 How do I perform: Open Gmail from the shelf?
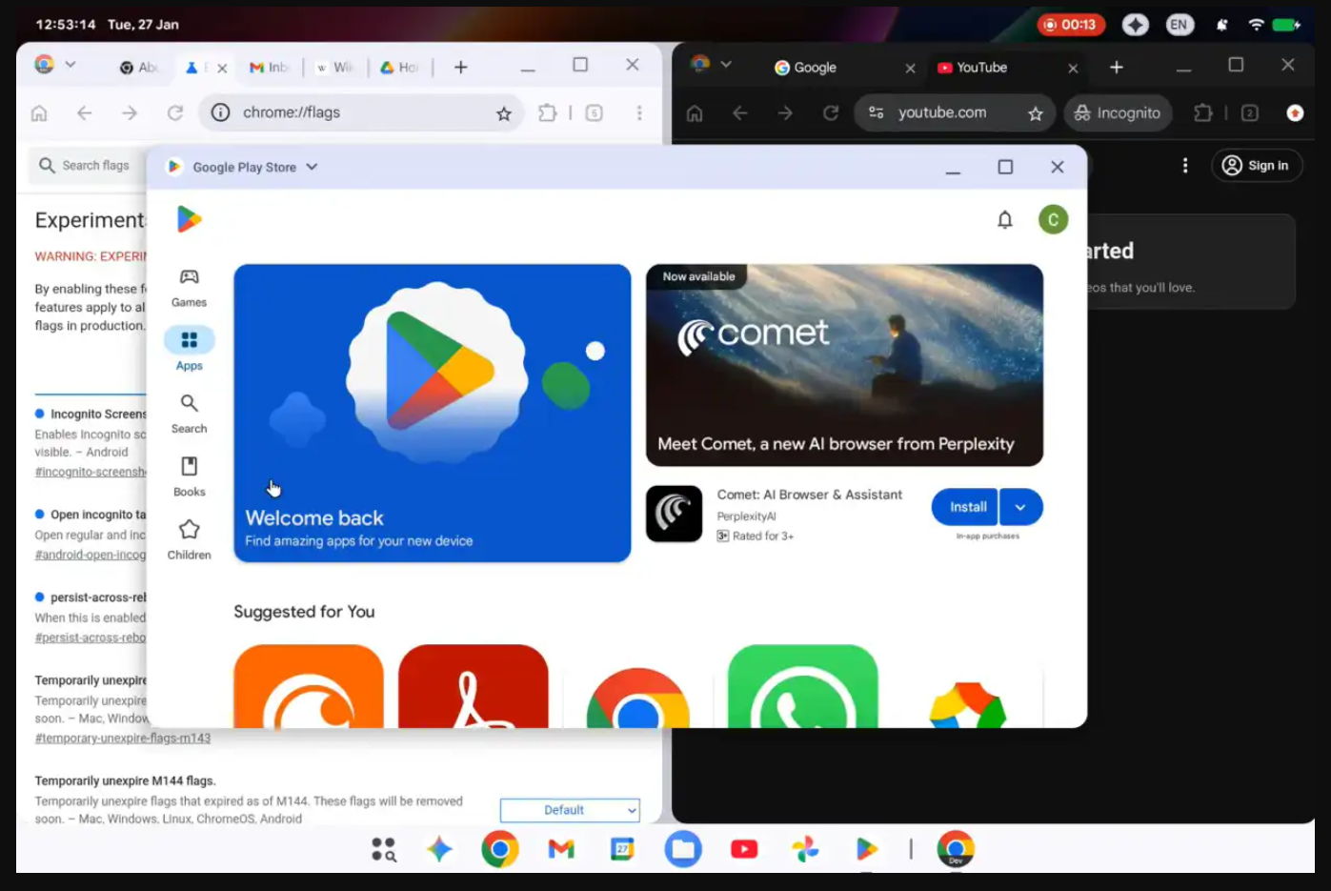pos(561,848)
